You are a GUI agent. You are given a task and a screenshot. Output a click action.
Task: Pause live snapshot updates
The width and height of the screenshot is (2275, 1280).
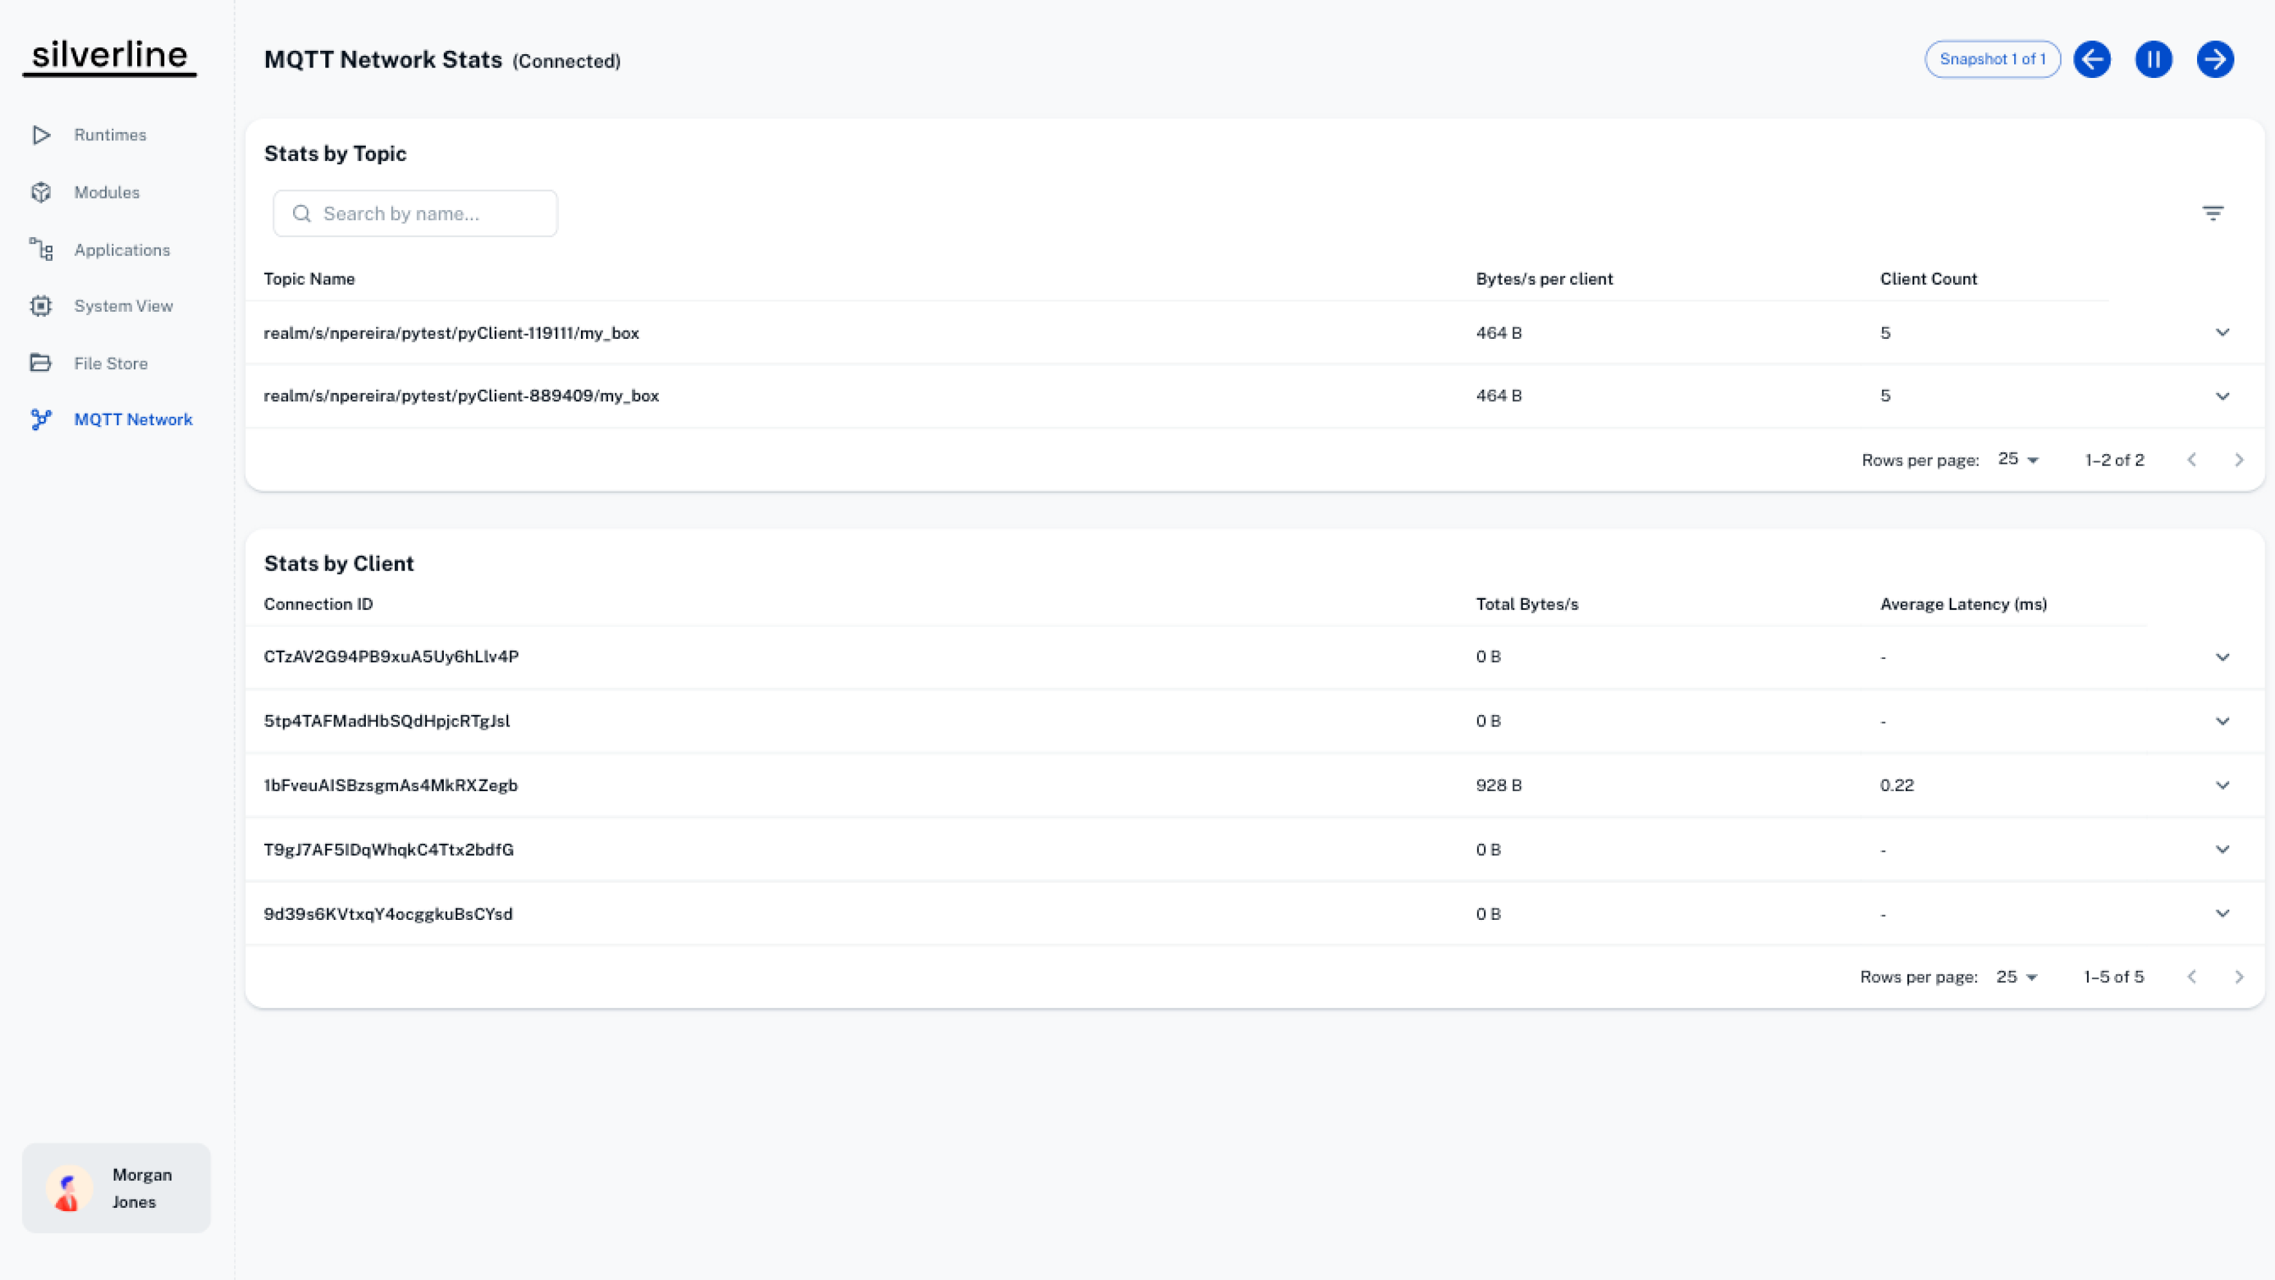(2153, 59)
